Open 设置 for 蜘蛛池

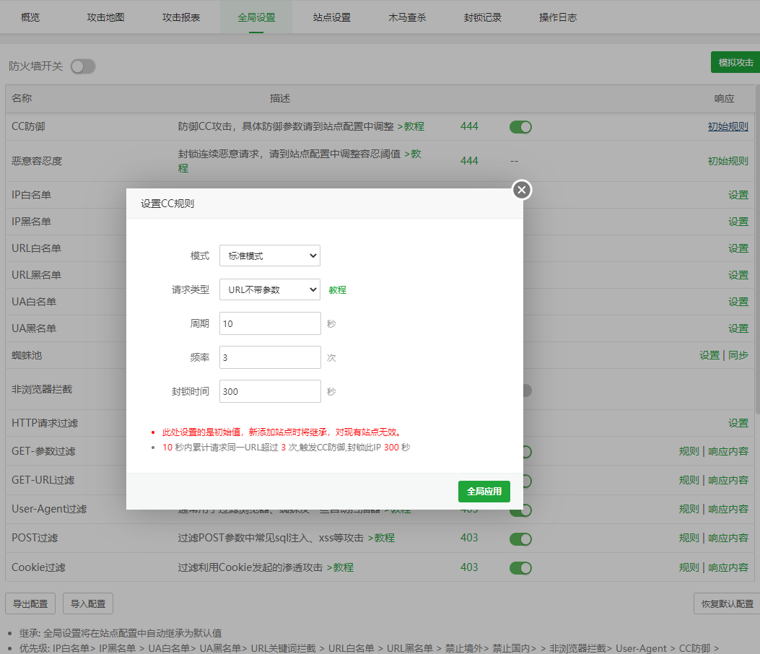coord(709,355)
